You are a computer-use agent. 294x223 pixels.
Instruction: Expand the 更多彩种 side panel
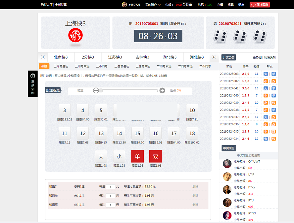[33, 84]
